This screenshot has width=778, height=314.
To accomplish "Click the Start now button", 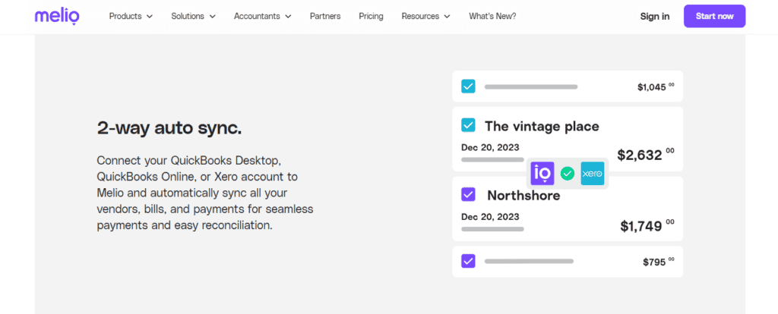I will (714, 16).
